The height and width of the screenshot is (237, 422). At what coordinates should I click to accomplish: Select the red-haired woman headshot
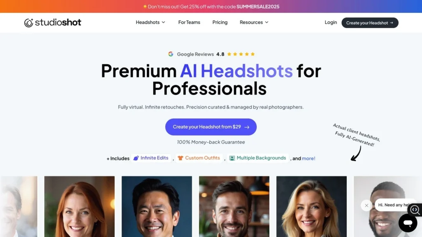(80, 207)
